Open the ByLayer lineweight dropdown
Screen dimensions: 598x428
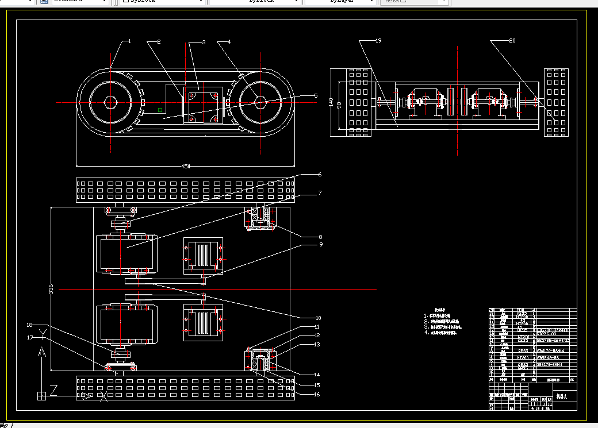coord(341,2)
